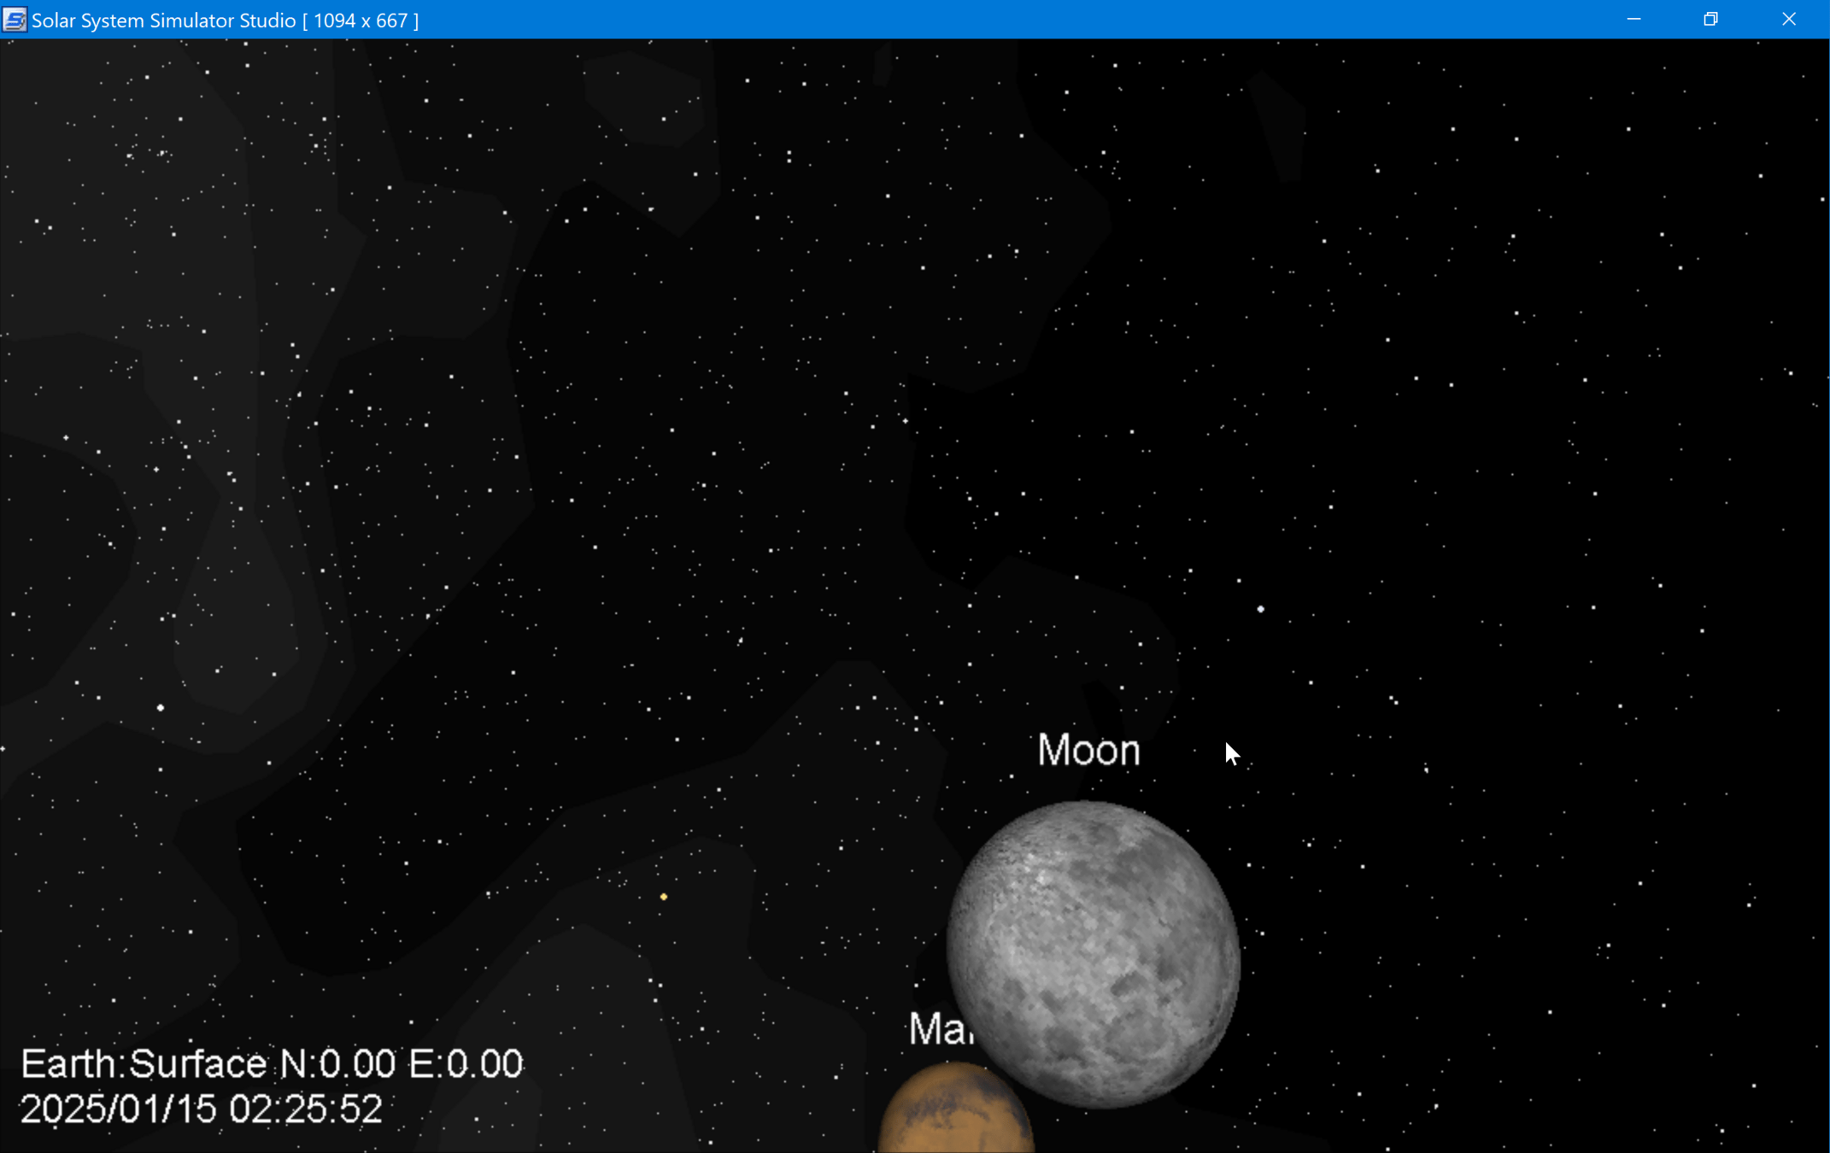Image resolution: width=1830 pixels, height=1153 pixels.
Task: Click the partially hidden Mars label
Action: [x=940, y=1029]
